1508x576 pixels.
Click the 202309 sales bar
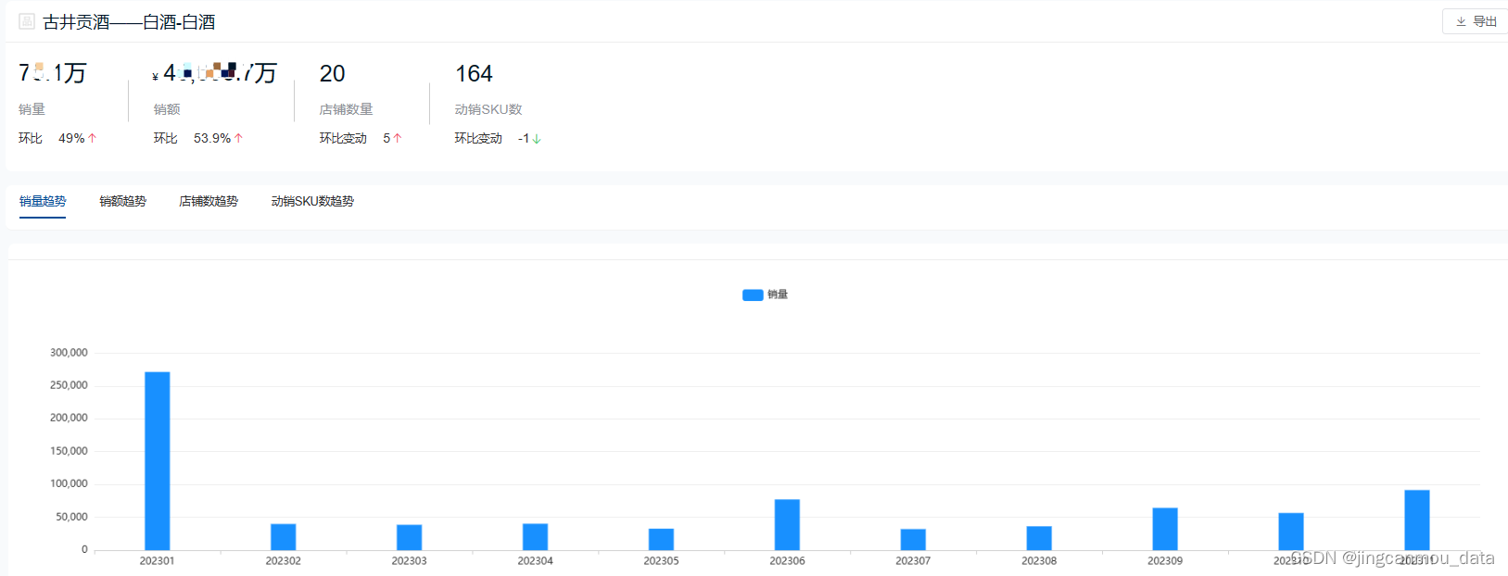tap(1166, 529)
